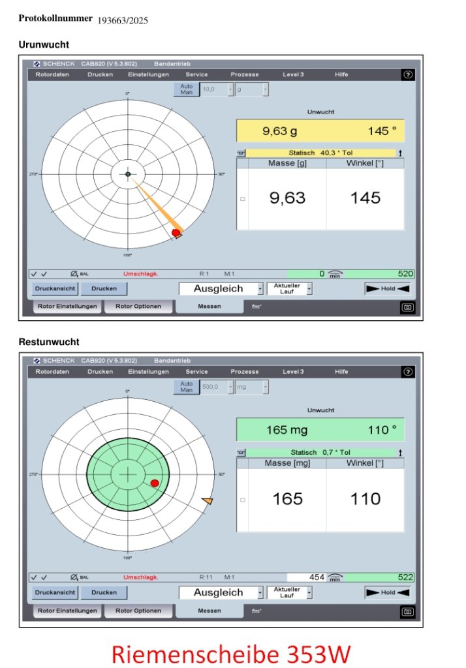This screenshot has width=466, height=668.
Task: Switch to Rotor Optionen tab in Restunwucht window
Action: (138, 611)
